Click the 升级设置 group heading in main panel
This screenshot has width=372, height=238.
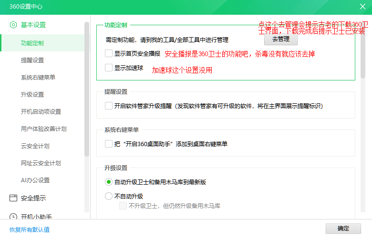click(x=116, y=168)
